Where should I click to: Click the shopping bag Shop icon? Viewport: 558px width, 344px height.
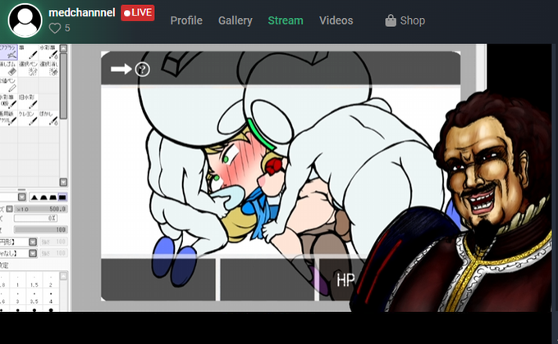click(x=391, y=20)
